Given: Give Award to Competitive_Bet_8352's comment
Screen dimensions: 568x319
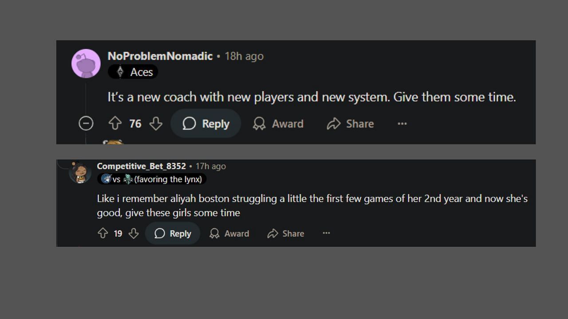Looking at the screenshot, I should point(229,233).
